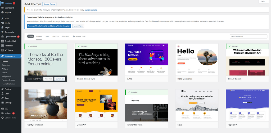
Task: Click the Comments bubble icon
Action: (2, 32)
